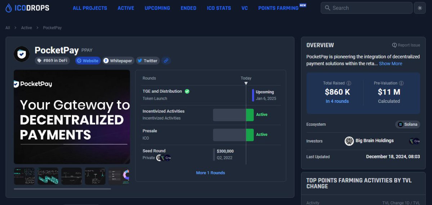
Task: Expand More 1 Rounds
Action: 211,173
